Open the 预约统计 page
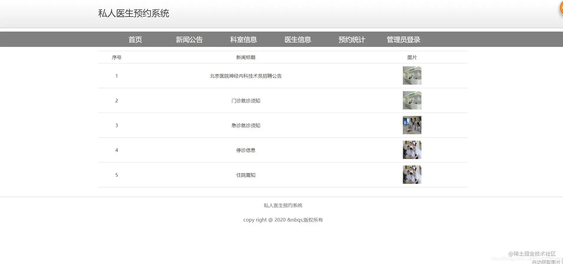 (x=352, y=40)
